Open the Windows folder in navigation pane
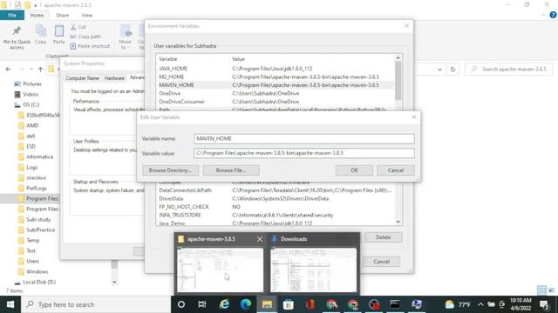 [x=37, y=272]
